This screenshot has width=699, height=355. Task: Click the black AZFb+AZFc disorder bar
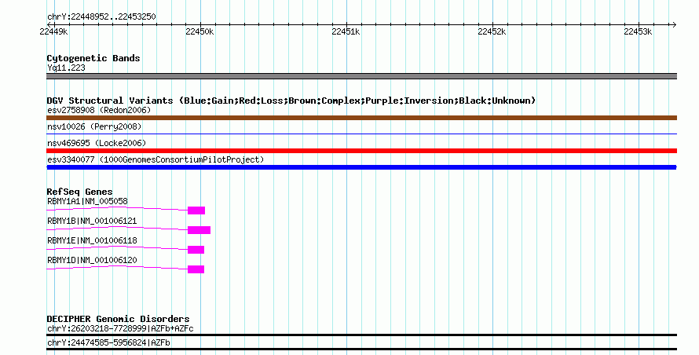click(361, 335)
